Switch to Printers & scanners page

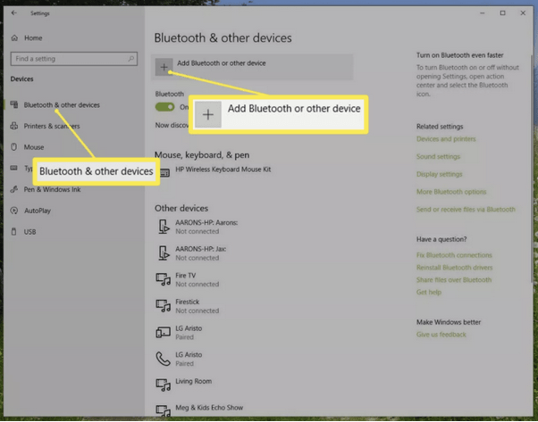pos(52,126)
